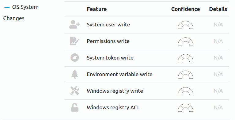250x120 pixels.
Task: Open details N/A for Windows registry ACL
Action: [x=218, y=107]
